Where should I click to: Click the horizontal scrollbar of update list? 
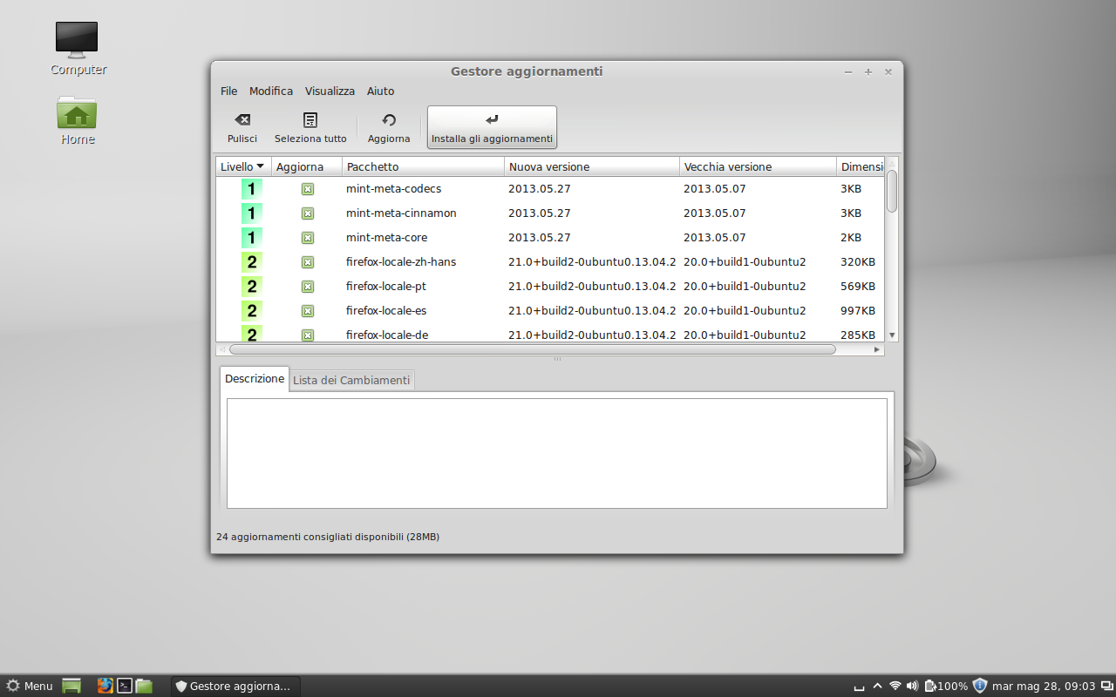pyautogui.click(x=532, y=349)
